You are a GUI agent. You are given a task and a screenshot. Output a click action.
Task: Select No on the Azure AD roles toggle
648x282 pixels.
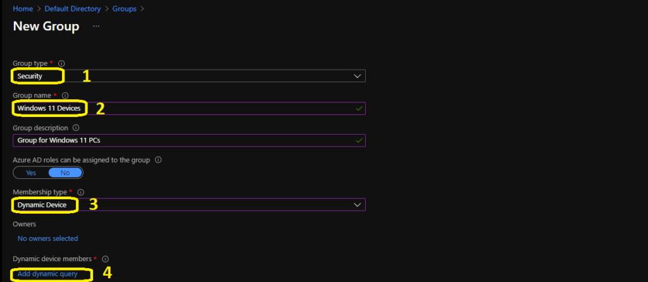(65, 173)
